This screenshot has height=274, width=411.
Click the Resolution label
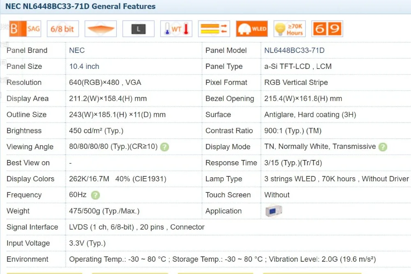point(24,82)
